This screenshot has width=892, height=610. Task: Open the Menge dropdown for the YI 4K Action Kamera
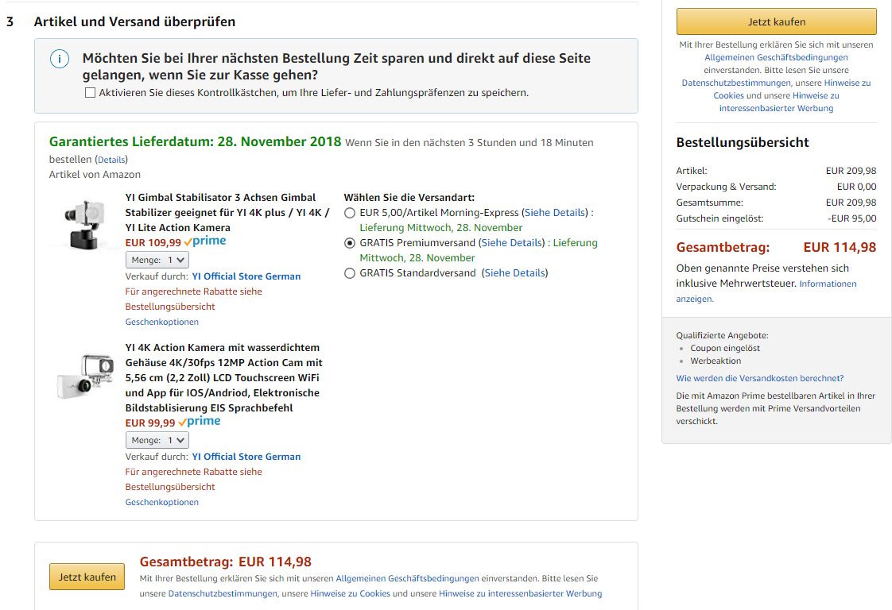(x=157, y=440)
